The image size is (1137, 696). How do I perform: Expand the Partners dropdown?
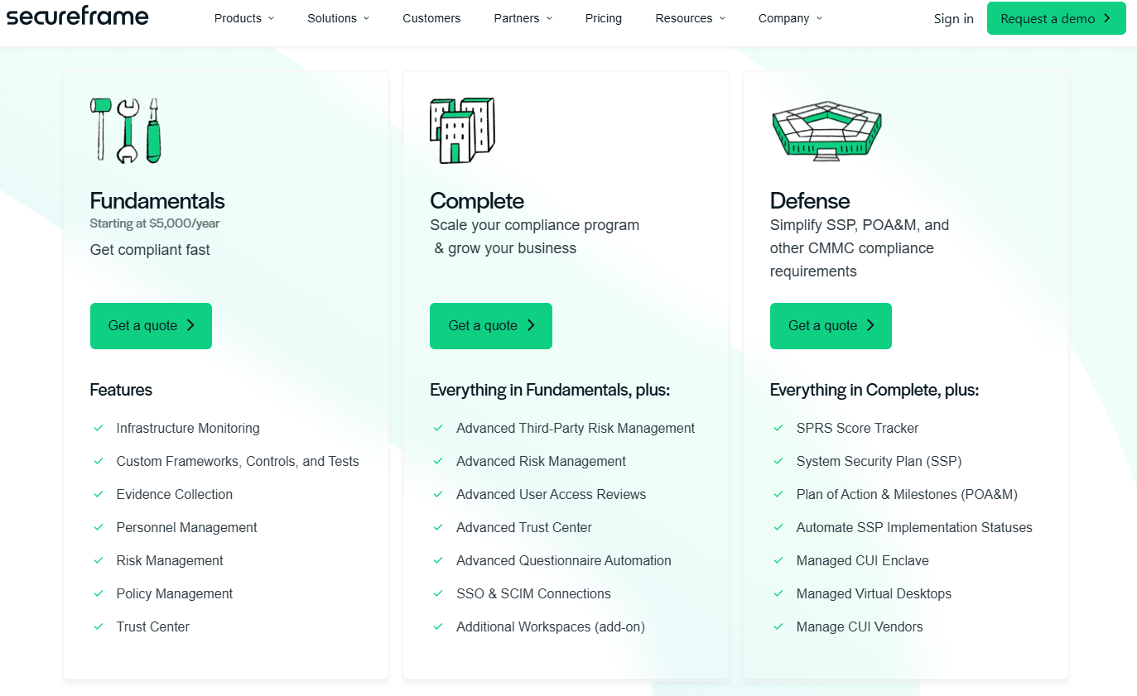(x=523, y=18)
